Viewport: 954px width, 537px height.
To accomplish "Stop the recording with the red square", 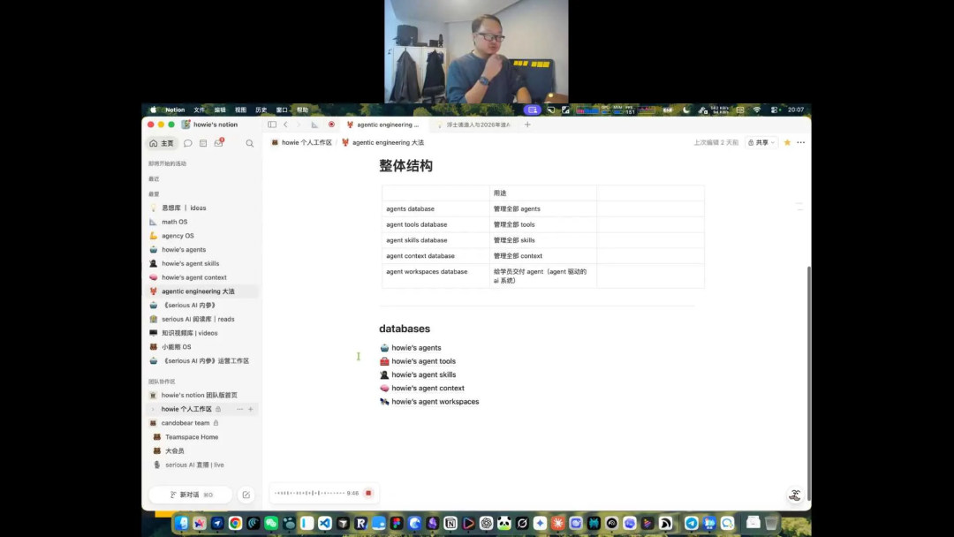I will click(x=368, y=493).
